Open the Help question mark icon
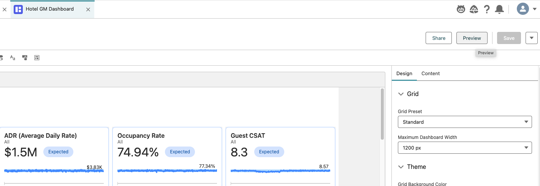Viewport: 540px width, 186px height. [x=487, y=9]
